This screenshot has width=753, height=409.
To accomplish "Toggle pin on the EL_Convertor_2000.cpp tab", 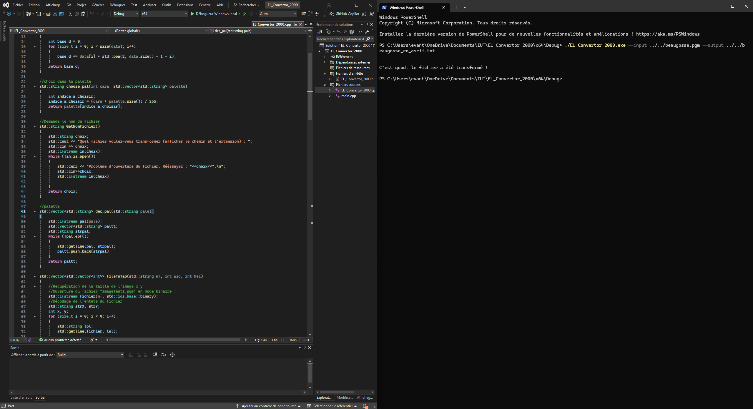I will pyautogui.click(x=295, y=24).
